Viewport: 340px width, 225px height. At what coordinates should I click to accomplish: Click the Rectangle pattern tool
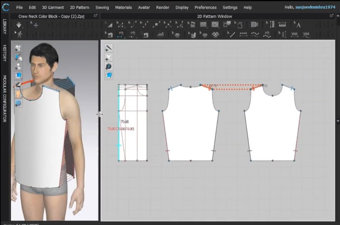tap(204, 25)
